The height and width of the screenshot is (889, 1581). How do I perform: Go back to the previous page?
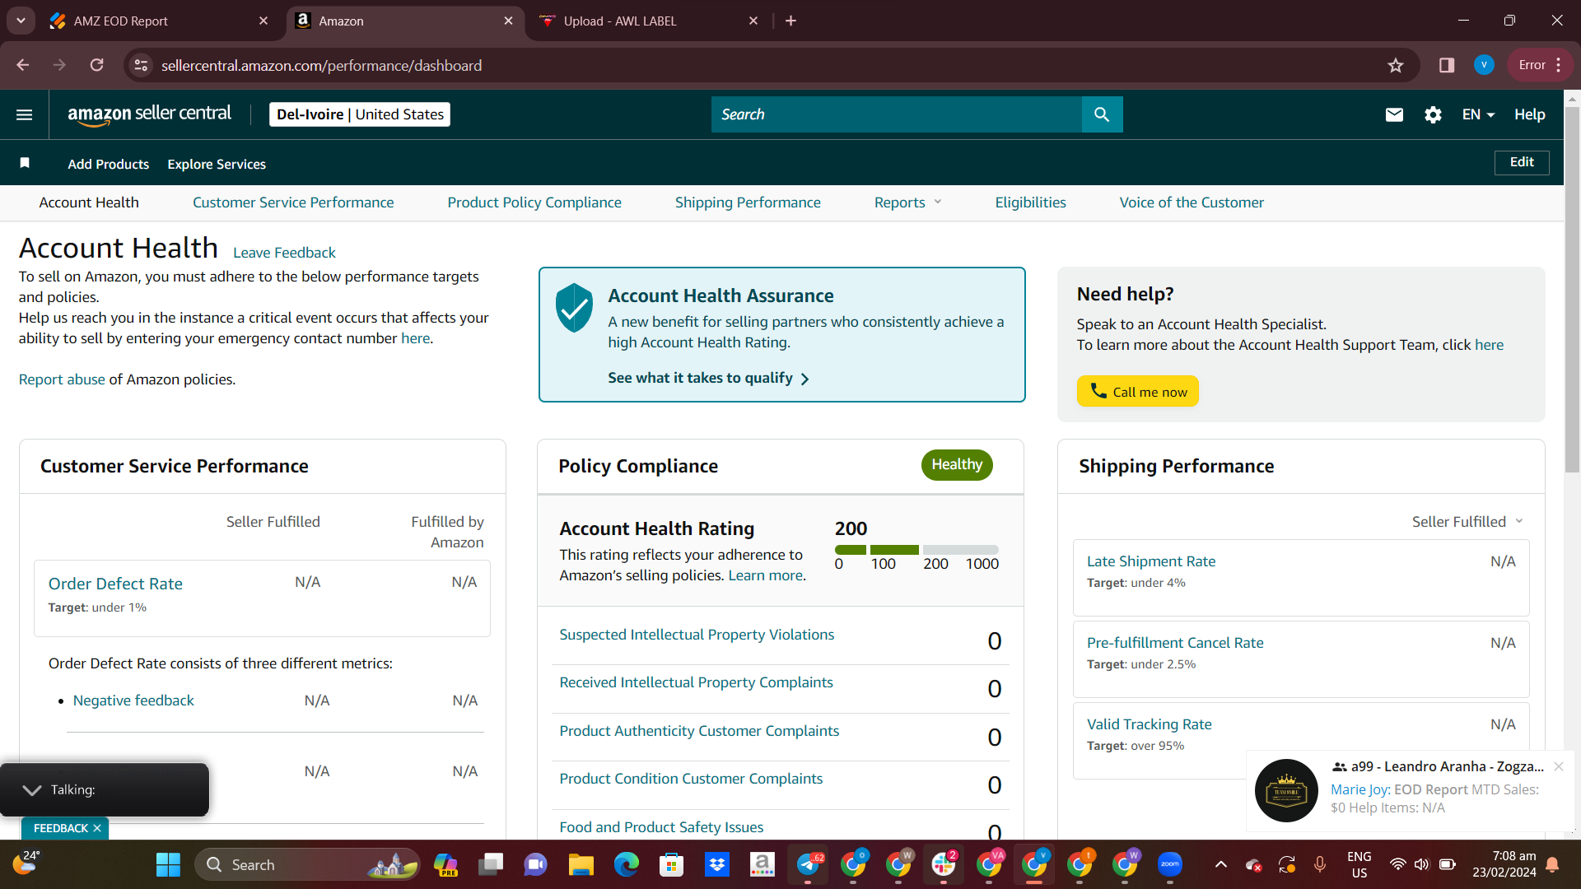pos(23,65)
